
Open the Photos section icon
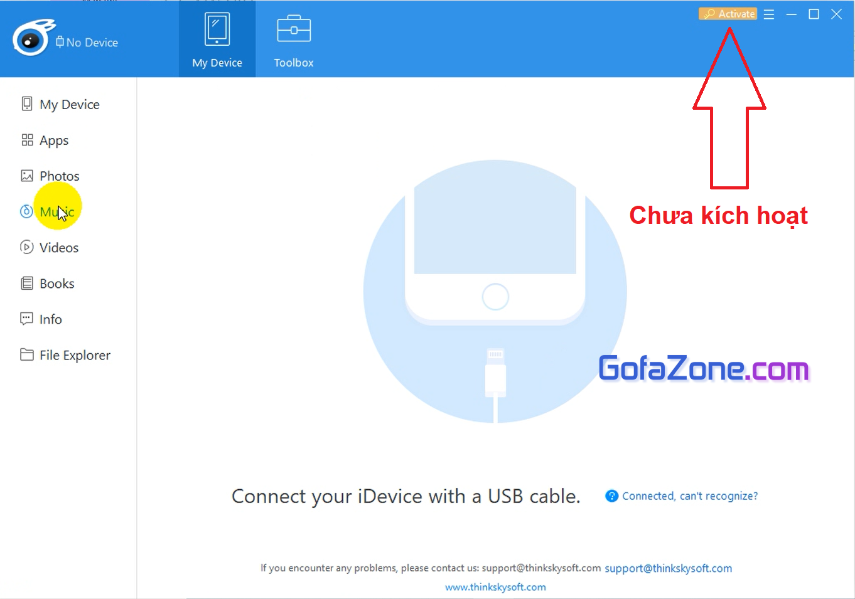pos(27,176)
